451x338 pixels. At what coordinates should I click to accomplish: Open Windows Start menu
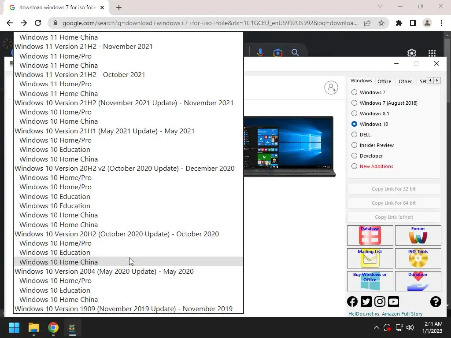coord(14,327)
